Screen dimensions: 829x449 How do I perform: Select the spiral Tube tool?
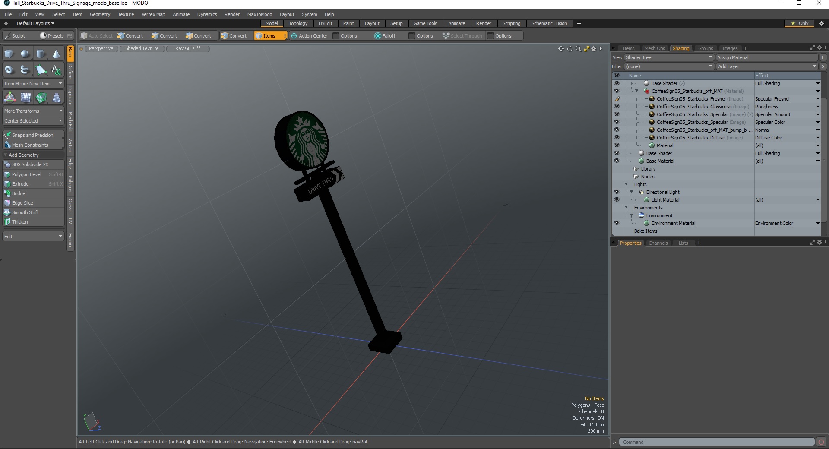point(25,70)
